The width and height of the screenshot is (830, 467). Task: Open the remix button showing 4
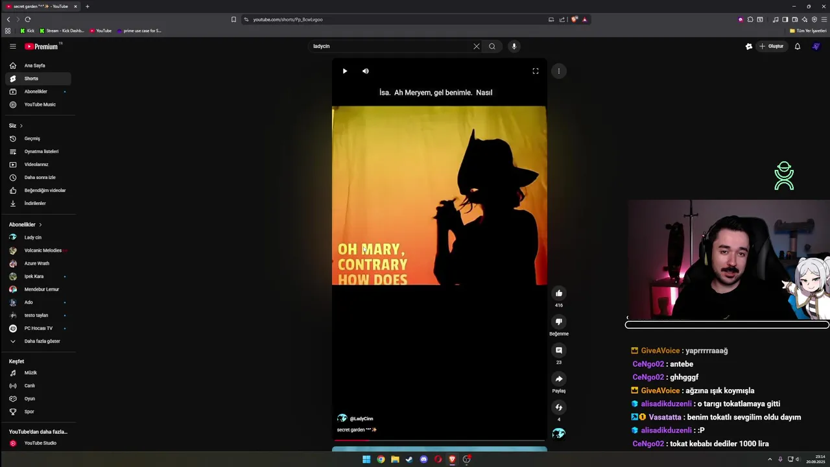558,407
